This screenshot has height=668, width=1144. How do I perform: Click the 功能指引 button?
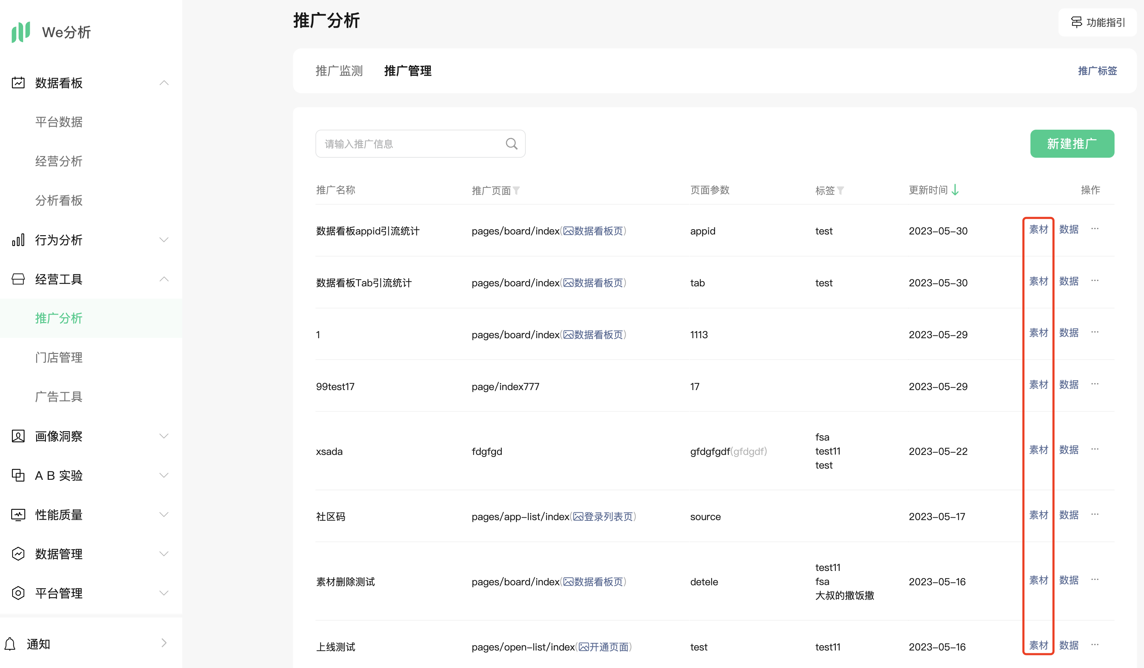tap(1098, 22)
